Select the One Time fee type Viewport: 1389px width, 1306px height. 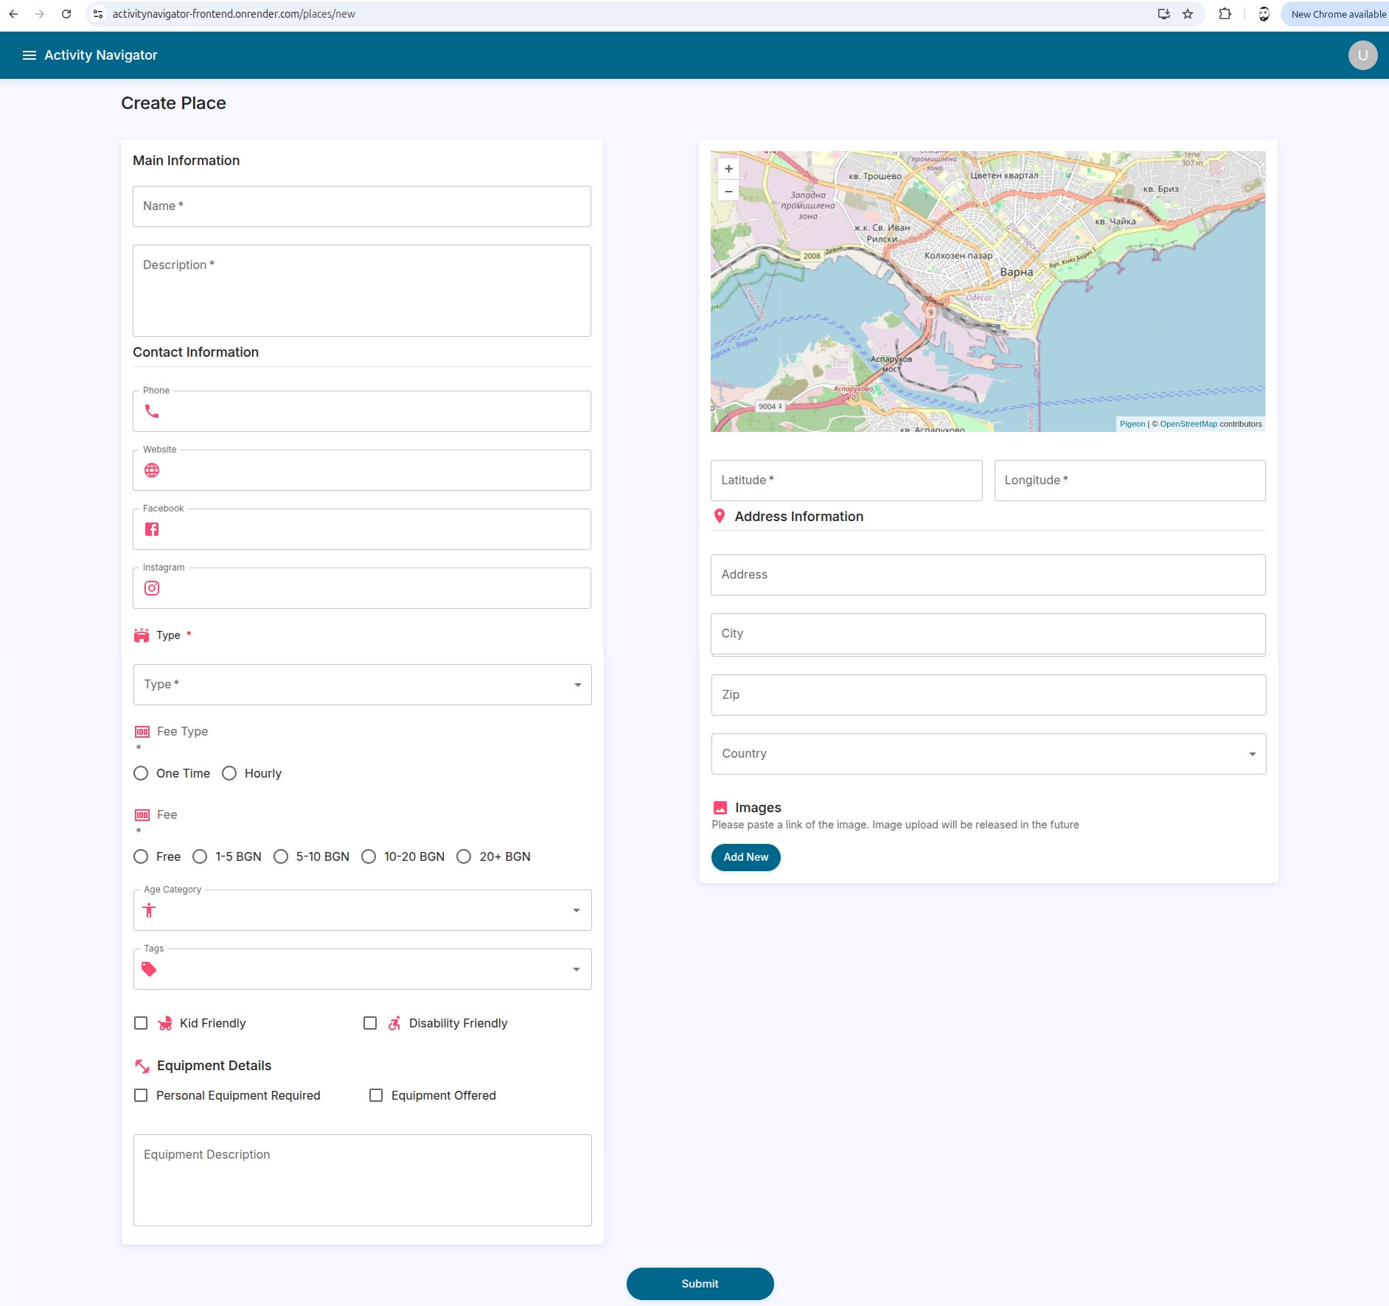141,773
